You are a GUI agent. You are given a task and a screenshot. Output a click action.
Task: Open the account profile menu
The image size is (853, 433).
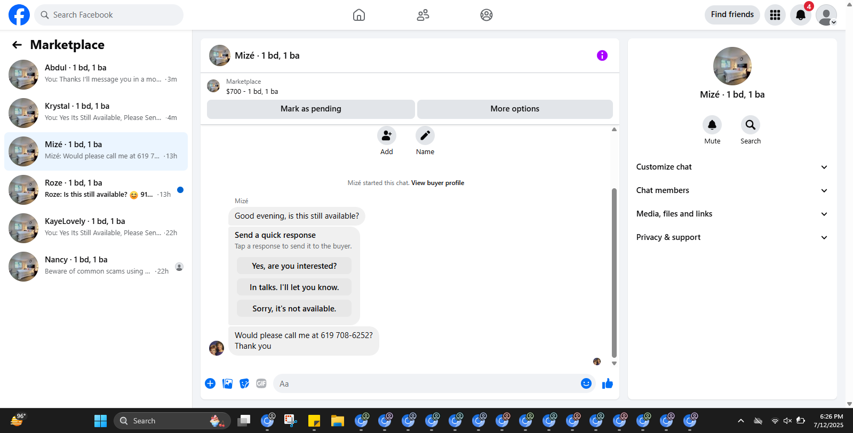coord(826,15)
